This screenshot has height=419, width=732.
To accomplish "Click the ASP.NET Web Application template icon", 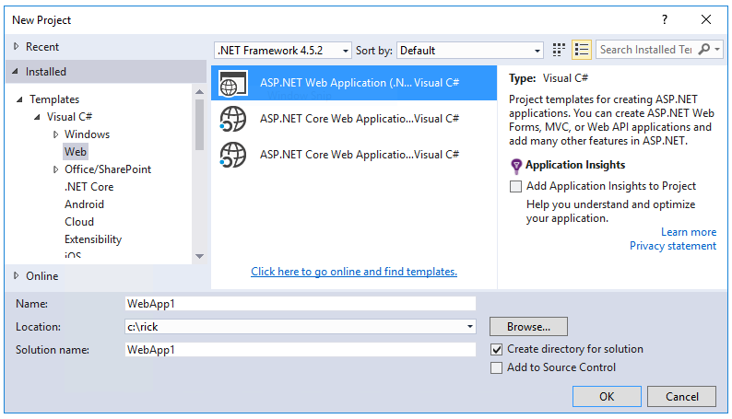I will 231,84.
